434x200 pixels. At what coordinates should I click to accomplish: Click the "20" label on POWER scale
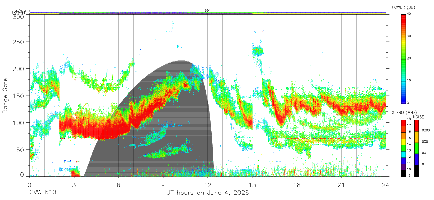click(x=409, y=58)
